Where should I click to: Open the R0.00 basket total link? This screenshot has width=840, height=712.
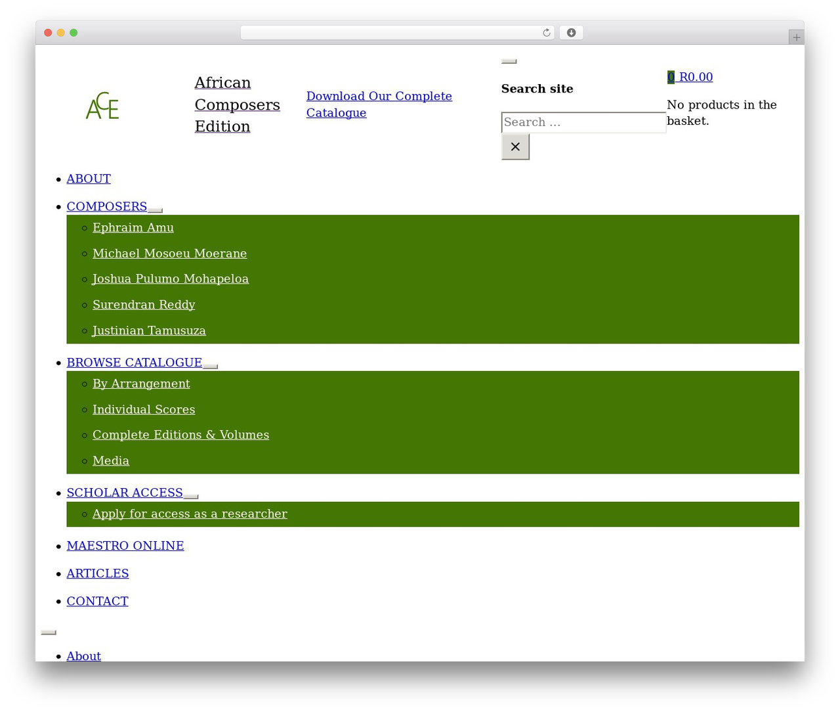coord(696,77)
